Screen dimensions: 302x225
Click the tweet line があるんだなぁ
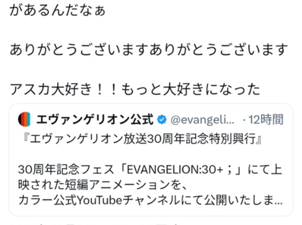point(57,11)
